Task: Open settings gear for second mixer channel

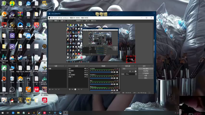Action: click(x=117, y=78)
